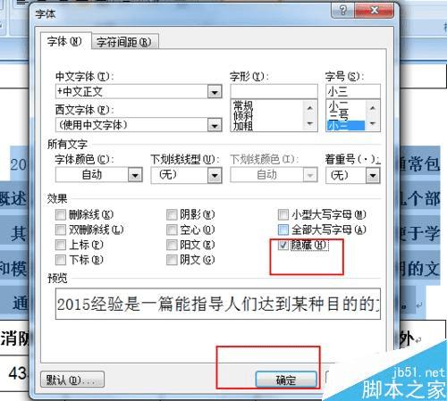Toggle the 全部大写字母 checkbox
Viewport: 447px width, 401px height.
pos(283,230)
